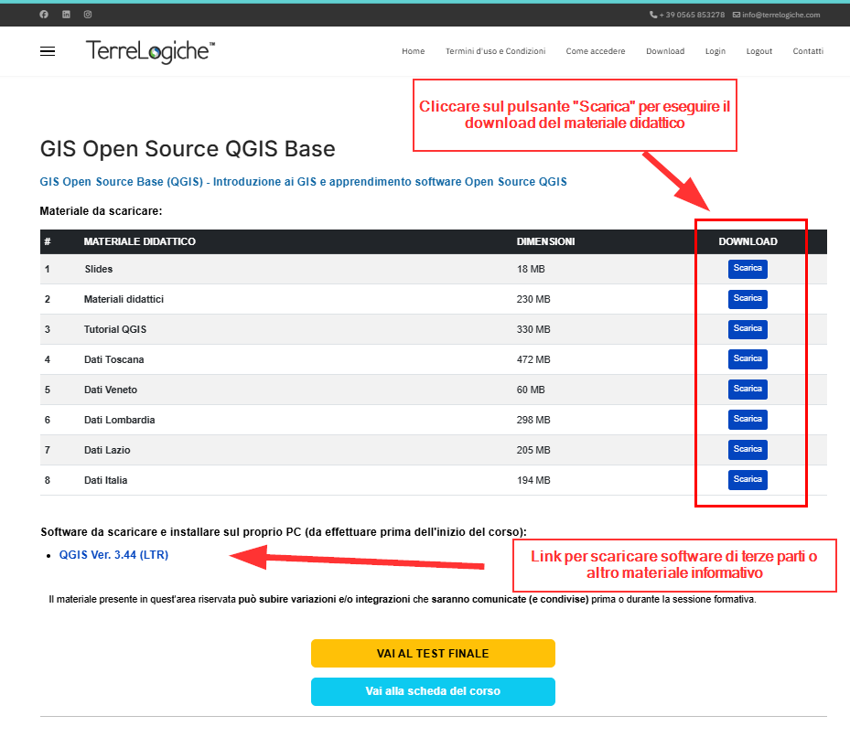Select Download in the navigation bar
The width and height of the screenshot is (850, 748).
tap(665, 51)
